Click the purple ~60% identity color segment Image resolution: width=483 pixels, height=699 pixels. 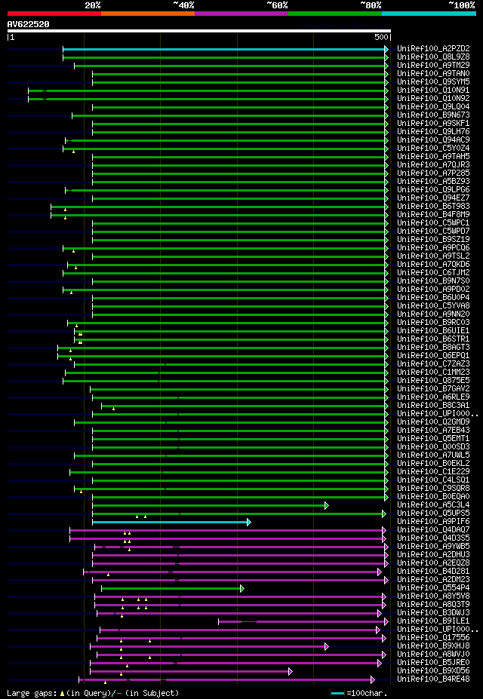[241, 14]
